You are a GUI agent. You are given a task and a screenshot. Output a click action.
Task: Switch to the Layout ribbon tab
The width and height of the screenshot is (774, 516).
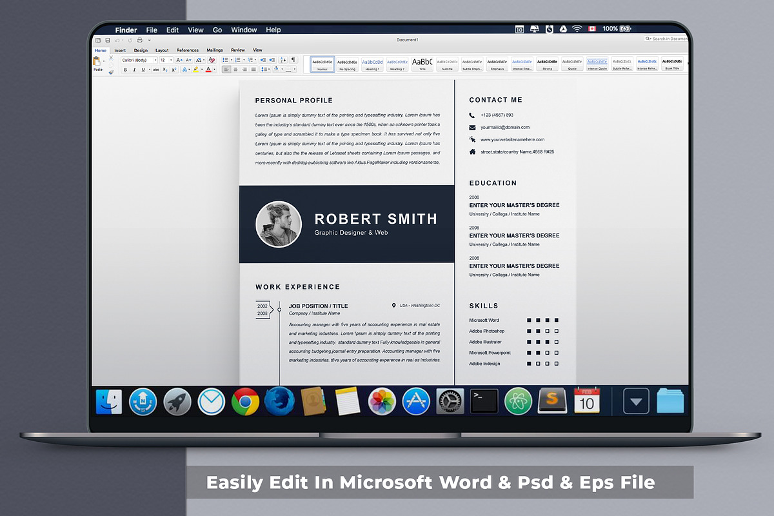(162, 50)
